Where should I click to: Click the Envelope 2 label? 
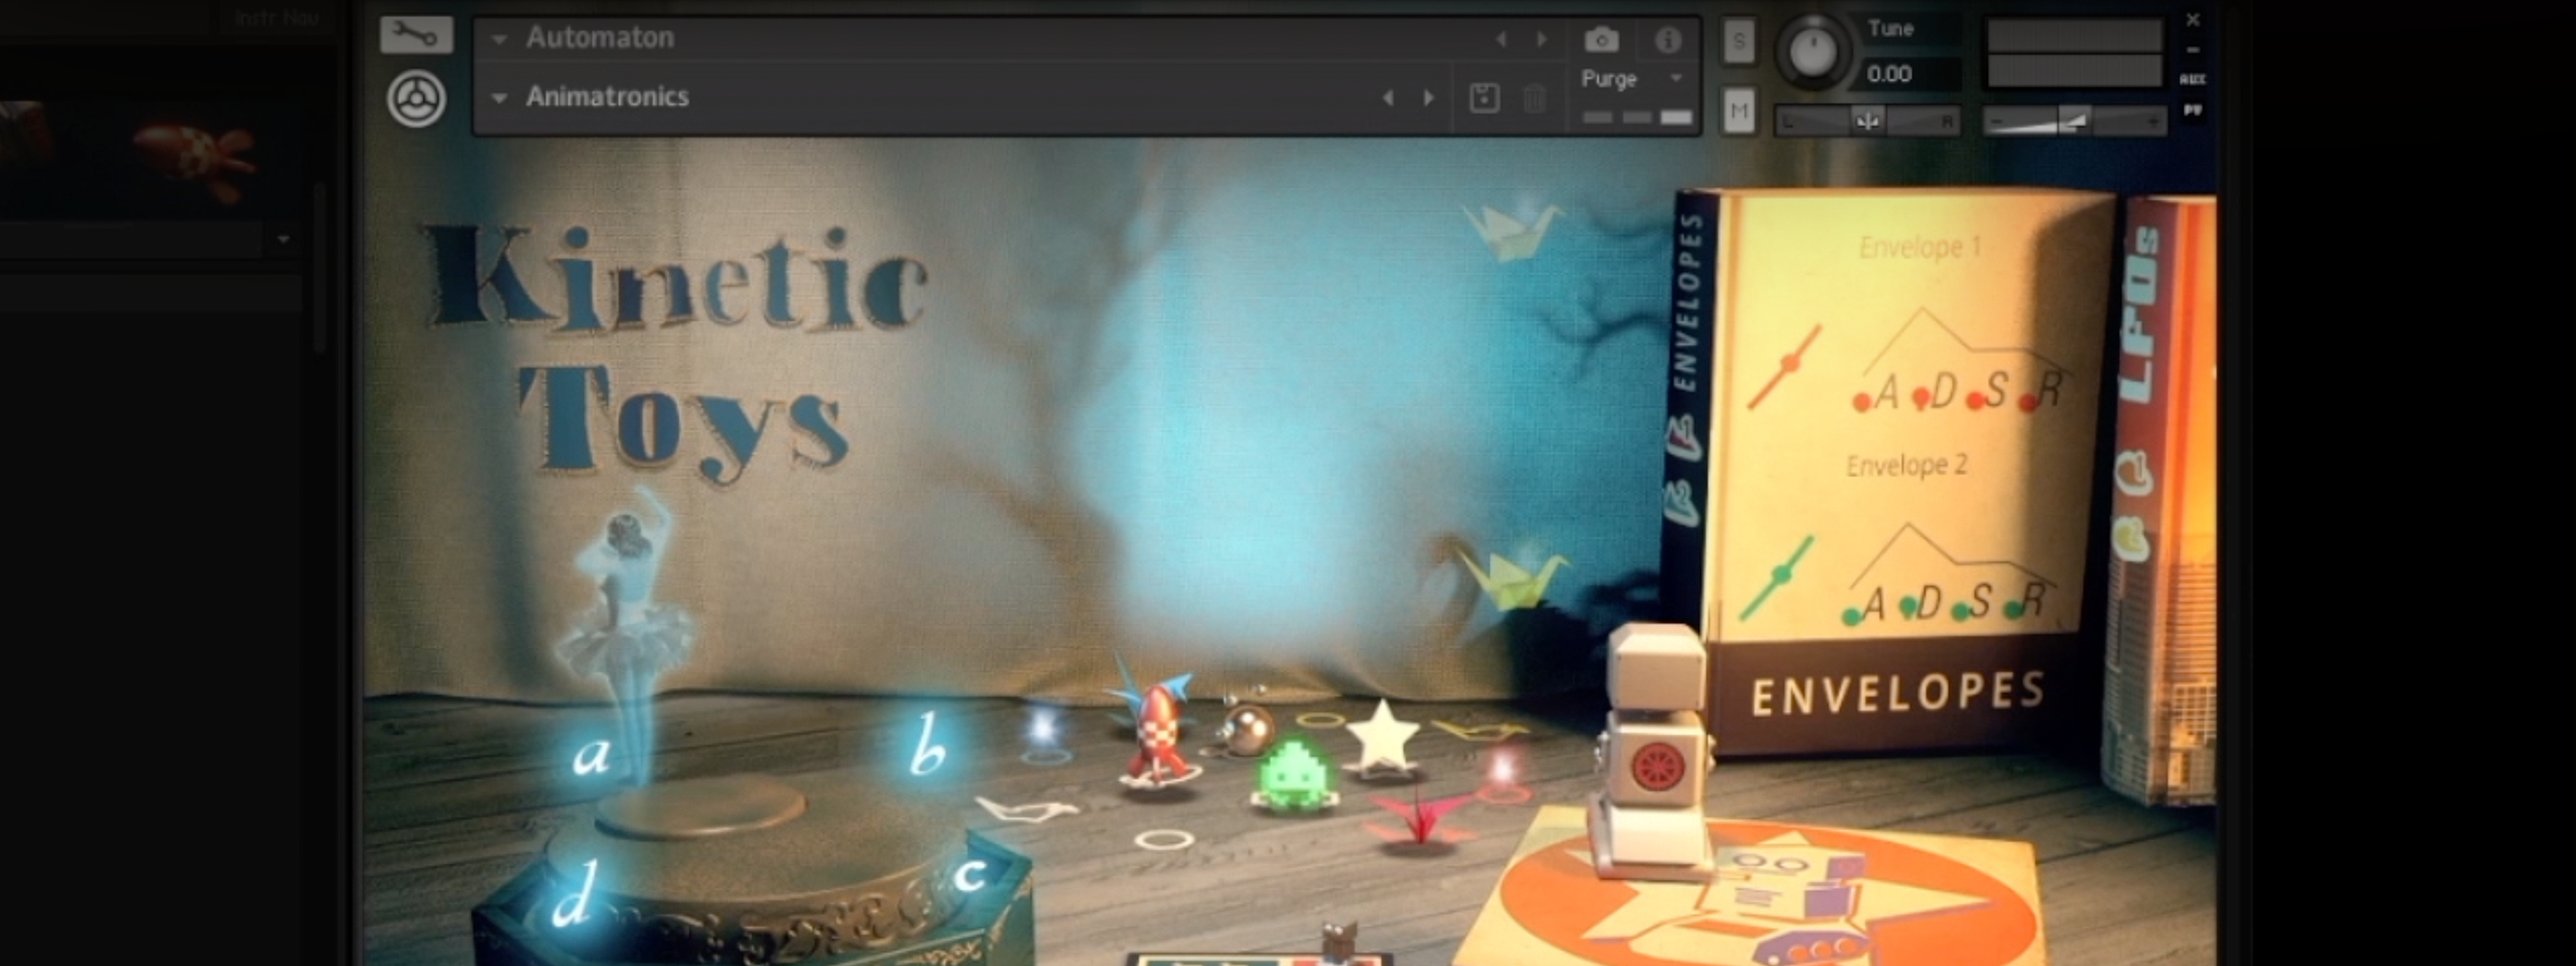coord(1906,465)
